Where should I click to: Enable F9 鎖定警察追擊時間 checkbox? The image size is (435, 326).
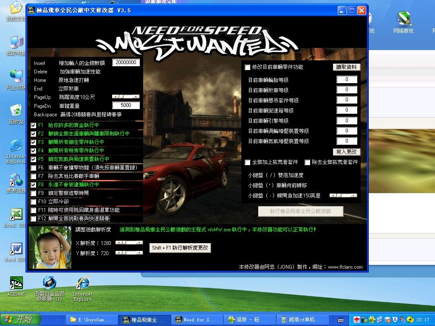pyautogui.click(x=33, y=194)
